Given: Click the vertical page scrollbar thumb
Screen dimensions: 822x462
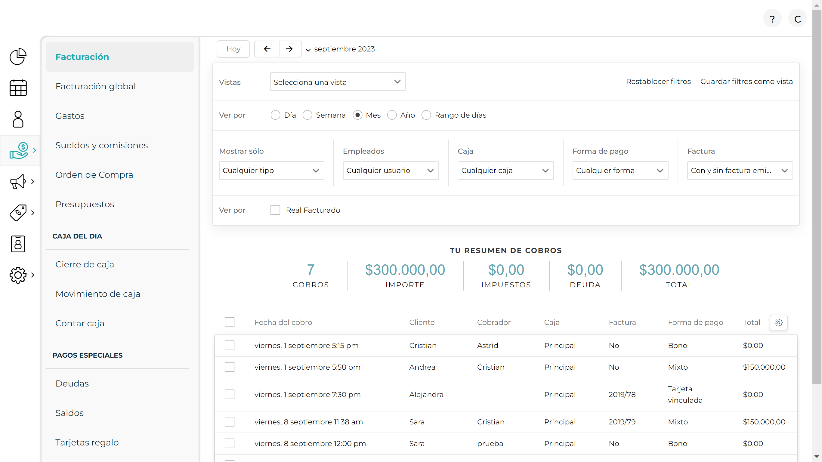Looking at the screenshot, I should pyautogui.click(x=817, y=197).
